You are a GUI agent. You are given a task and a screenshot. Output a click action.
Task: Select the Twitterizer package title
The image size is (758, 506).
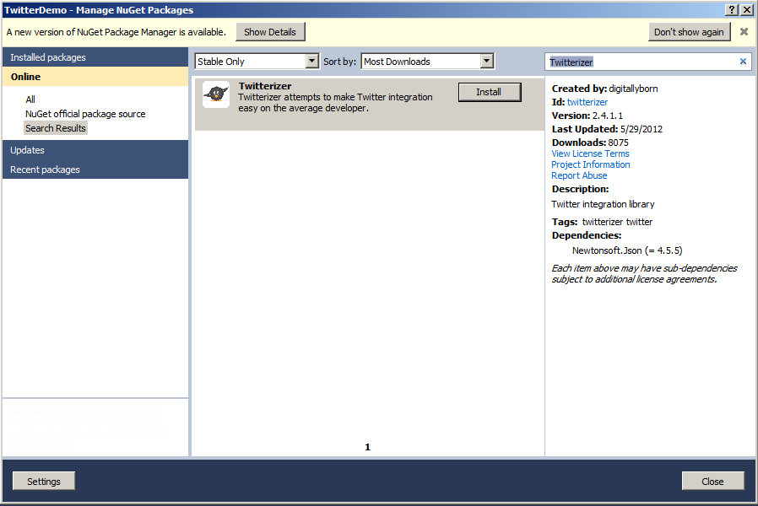[x=265, y=86]
